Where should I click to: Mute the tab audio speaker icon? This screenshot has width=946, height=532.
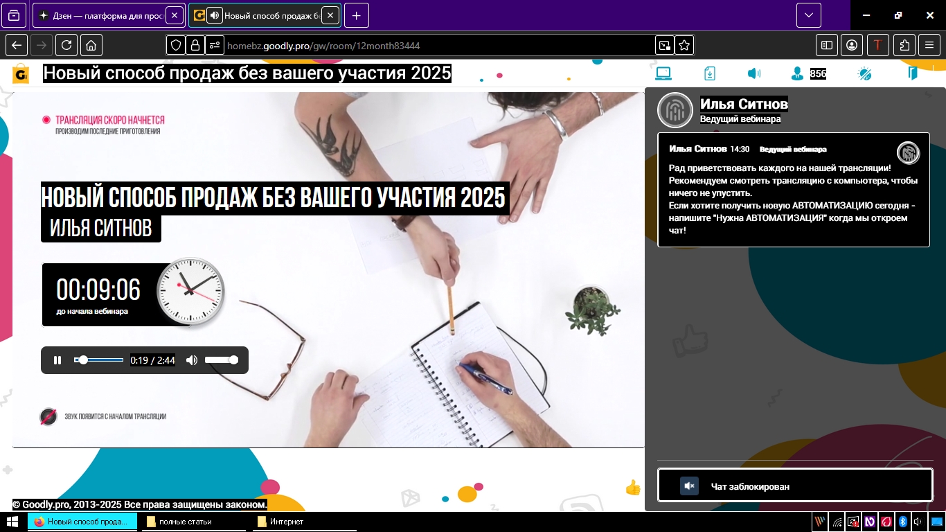[x=215, y=15]
